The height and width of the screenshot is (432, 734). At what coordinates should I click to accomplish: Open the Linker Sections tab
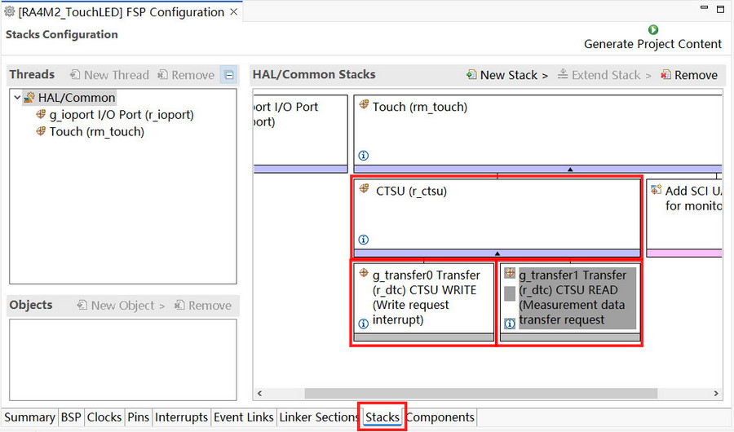[319, 417]
